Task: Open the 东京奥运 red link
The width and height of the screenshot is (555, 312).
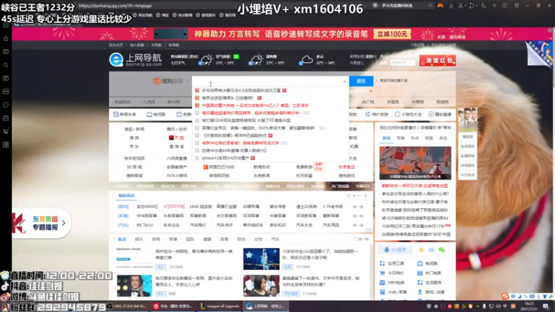Action: coord(346,166)
